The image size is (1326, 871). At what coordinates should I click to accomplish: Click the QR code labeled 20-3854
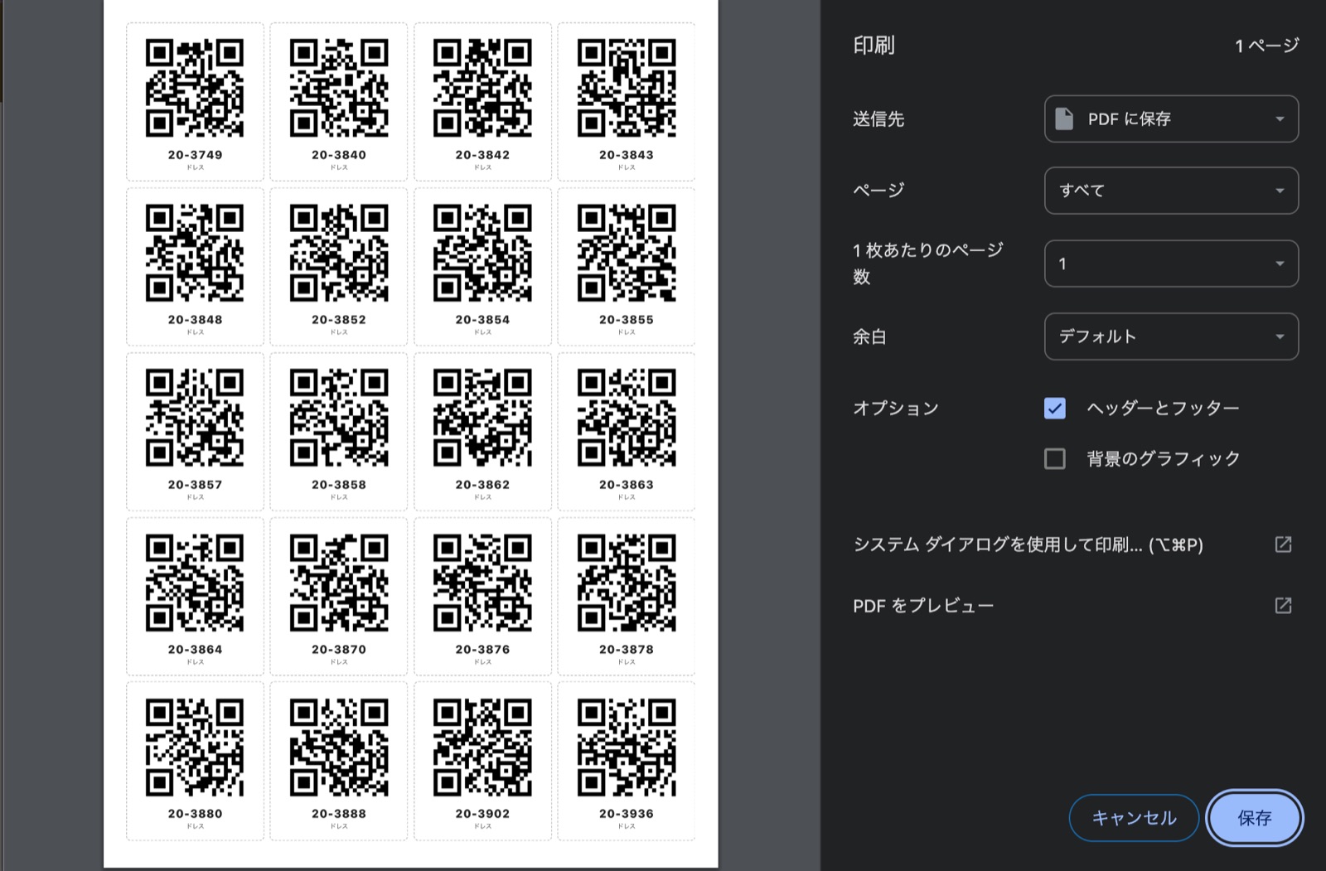[482, 253]
